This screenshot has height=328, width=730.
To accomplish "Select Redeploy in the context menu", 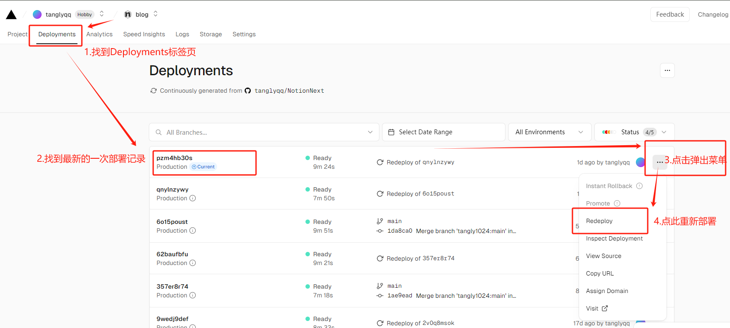I will [623, 221].
